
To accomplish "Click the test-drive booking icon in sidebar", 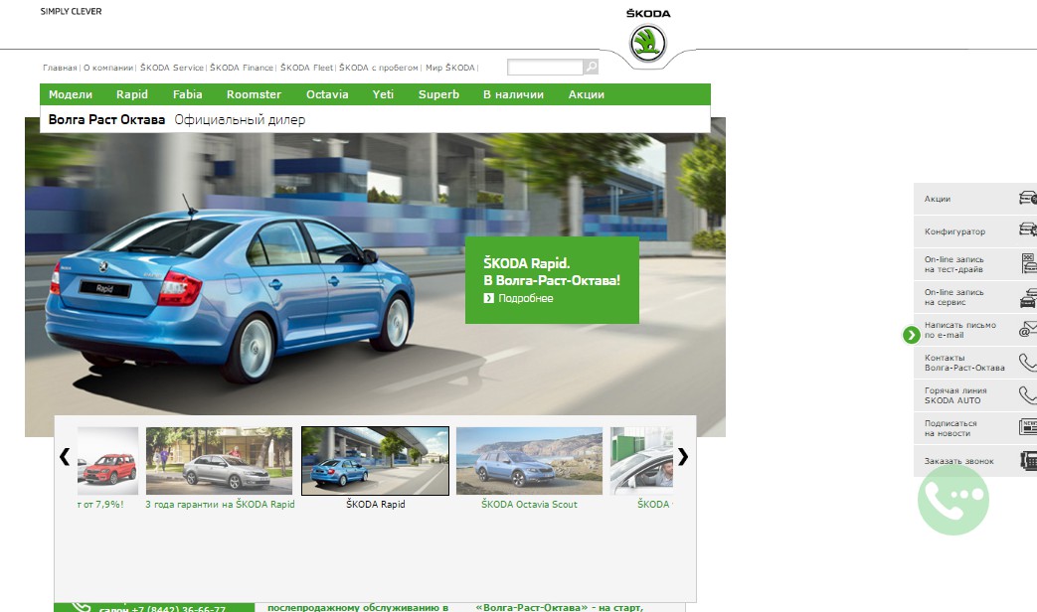I will (x=1029, y=263).
